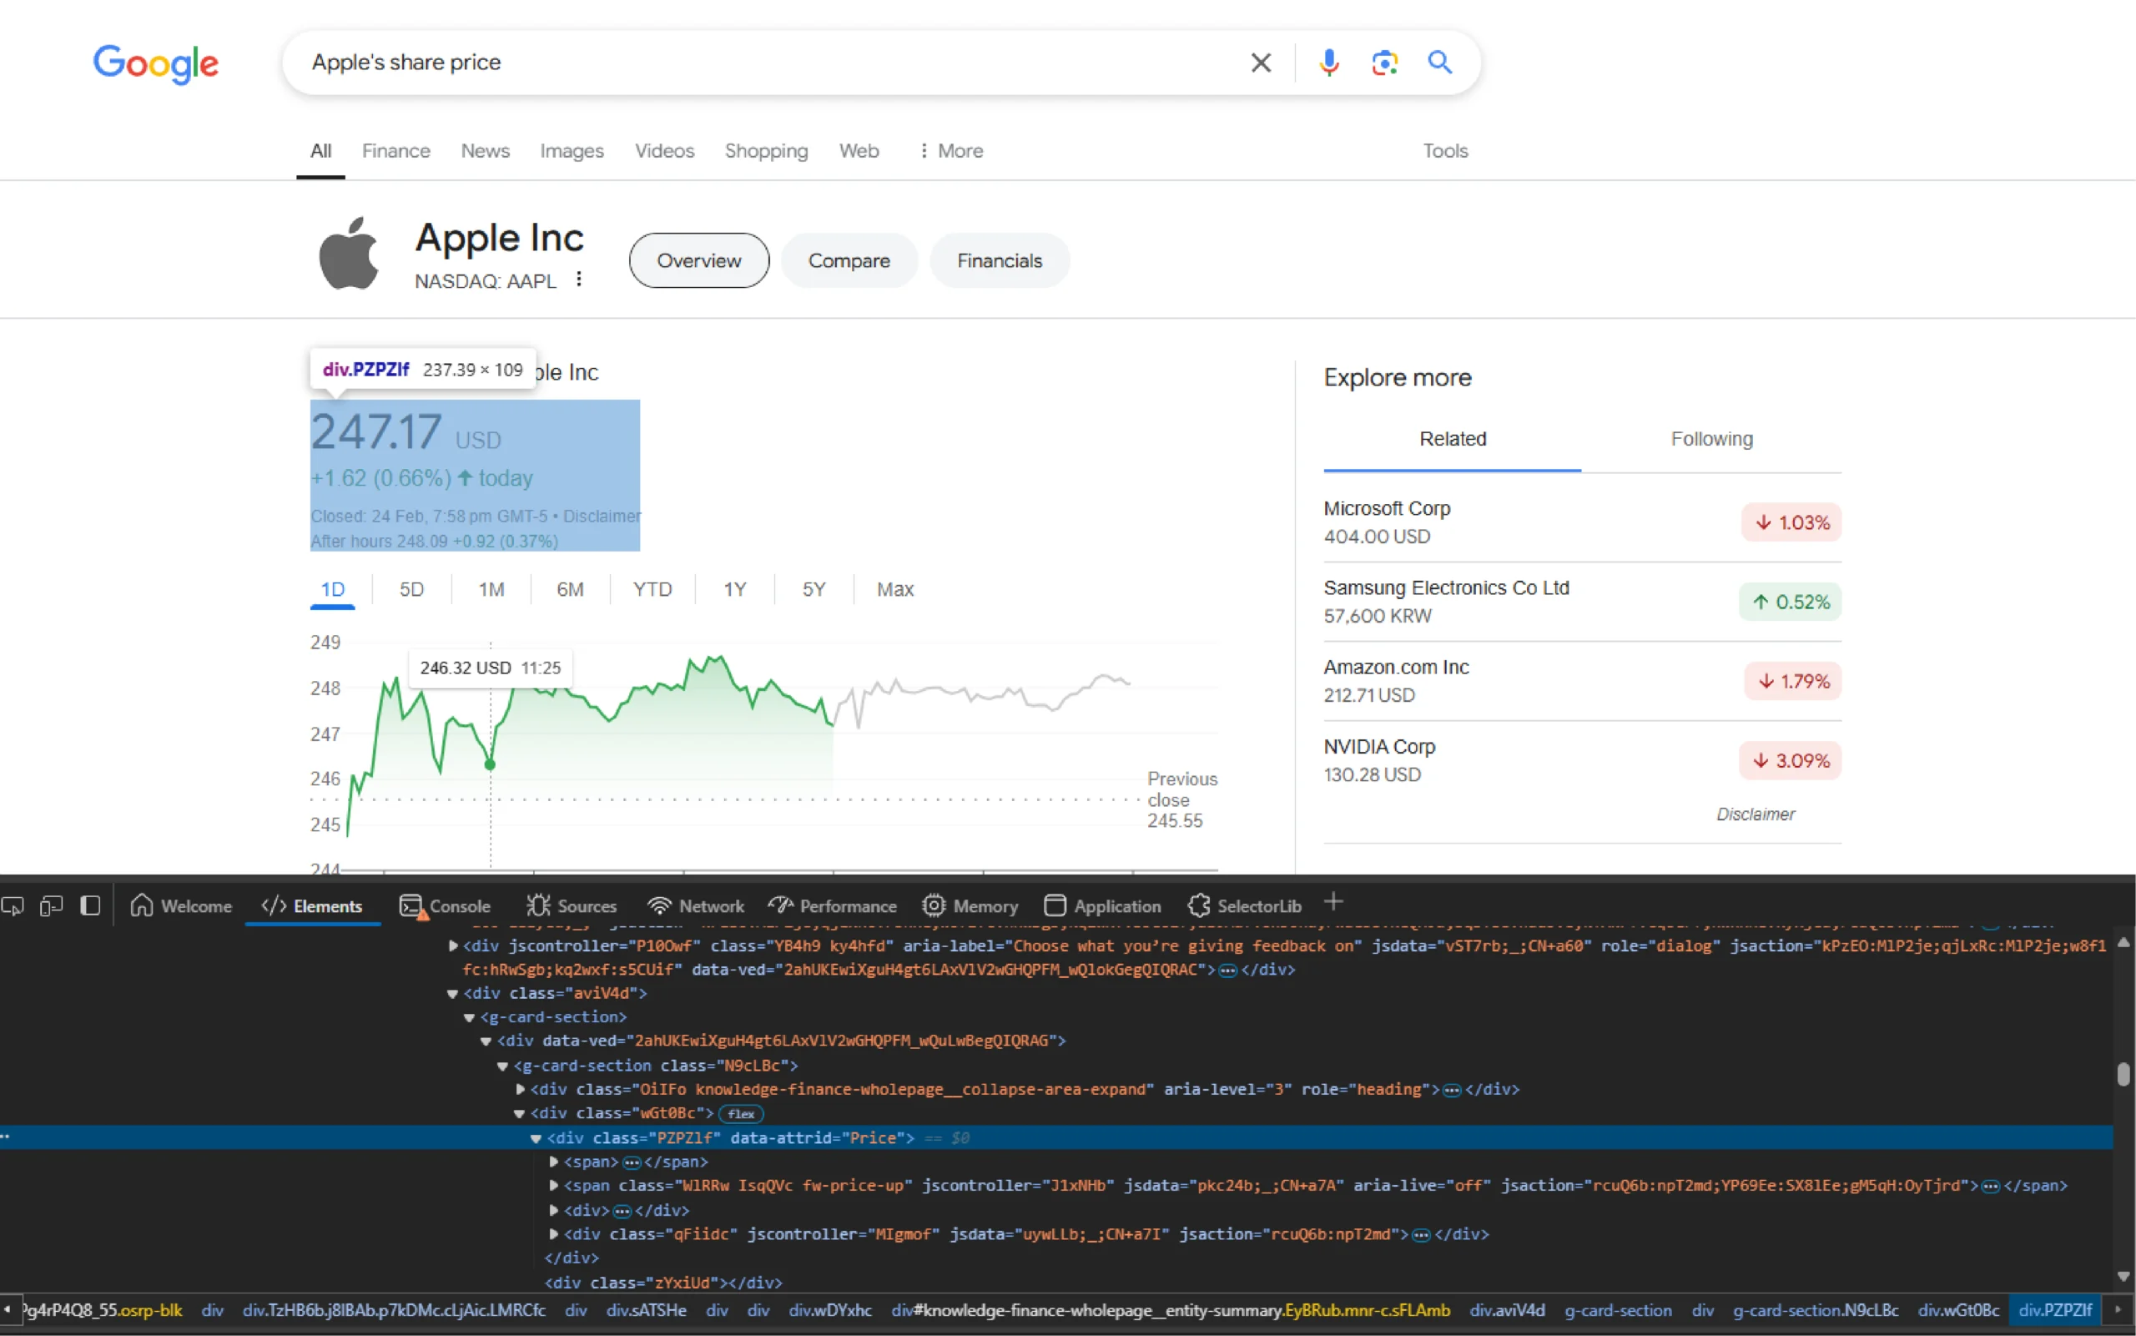
Task: Select the 6M chart range
Action: (570, 589)
